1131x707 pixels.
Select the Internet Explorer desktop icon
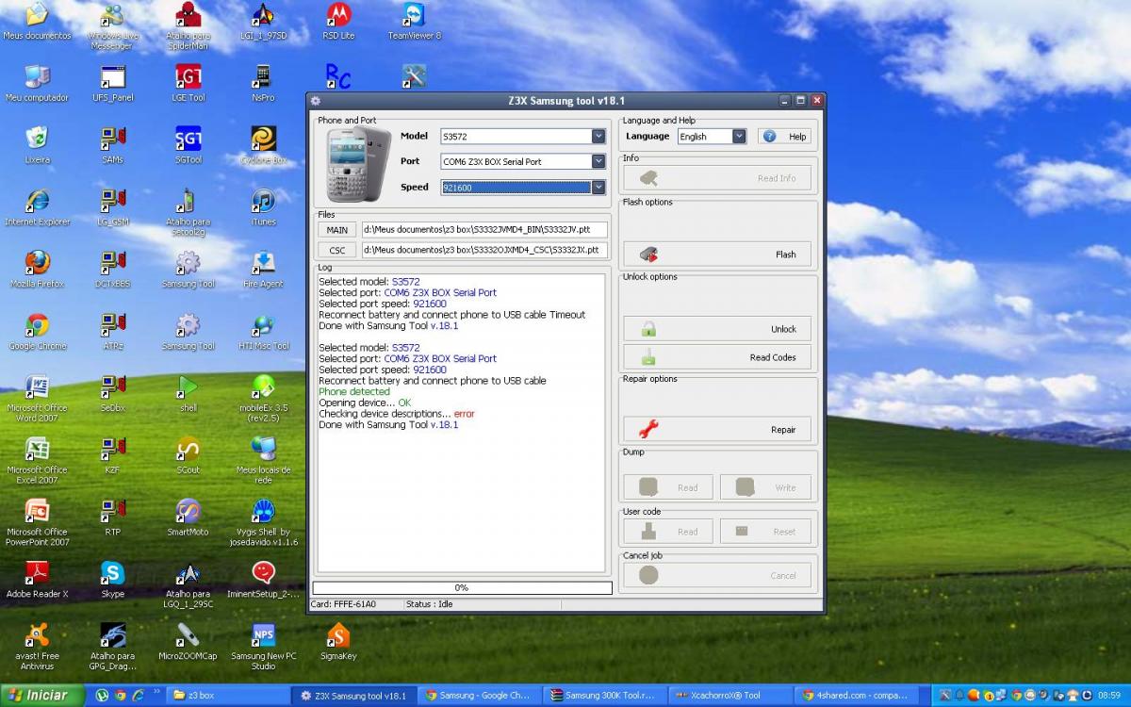click(37, 208)
